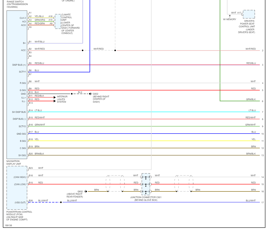Click the yellow B18 YEL wire
The height and width of the screenshot is (232, 266).
[144, 141]
